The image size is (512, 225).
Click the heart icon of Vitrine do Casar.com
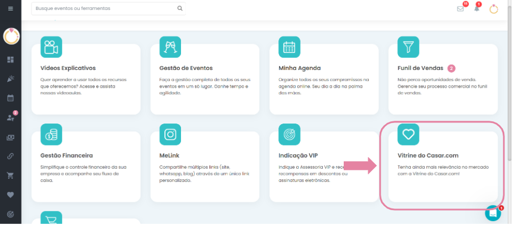click(x=408, y=135)
